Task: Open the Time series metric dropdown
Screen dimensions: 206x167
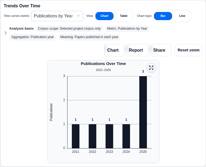Action: [x=57, y=16]
